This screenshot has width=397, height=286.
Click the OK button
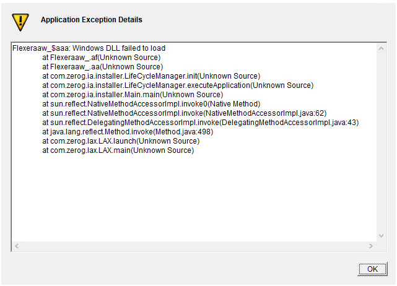point(372,269)
